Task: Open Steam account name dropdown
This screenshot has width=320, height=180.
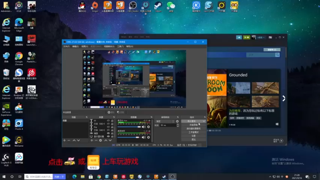Action: coord(261,37)
